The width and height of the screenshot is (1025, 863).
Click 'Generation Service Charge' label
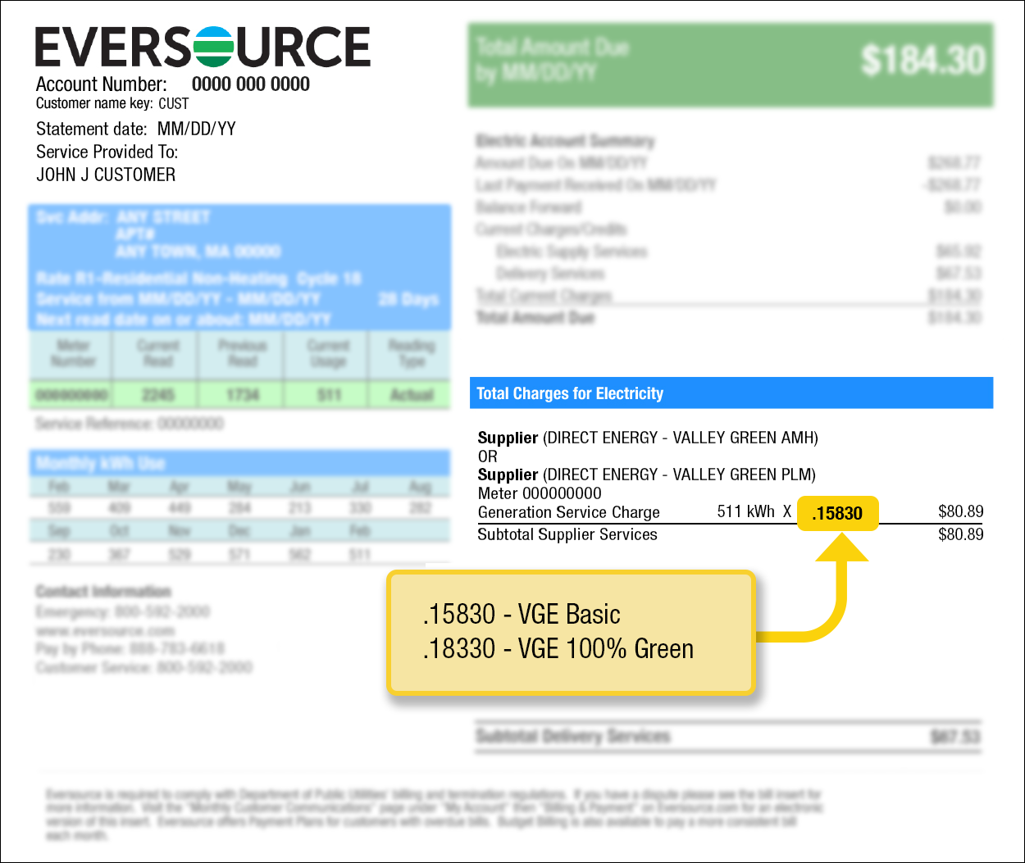(569, 513)
